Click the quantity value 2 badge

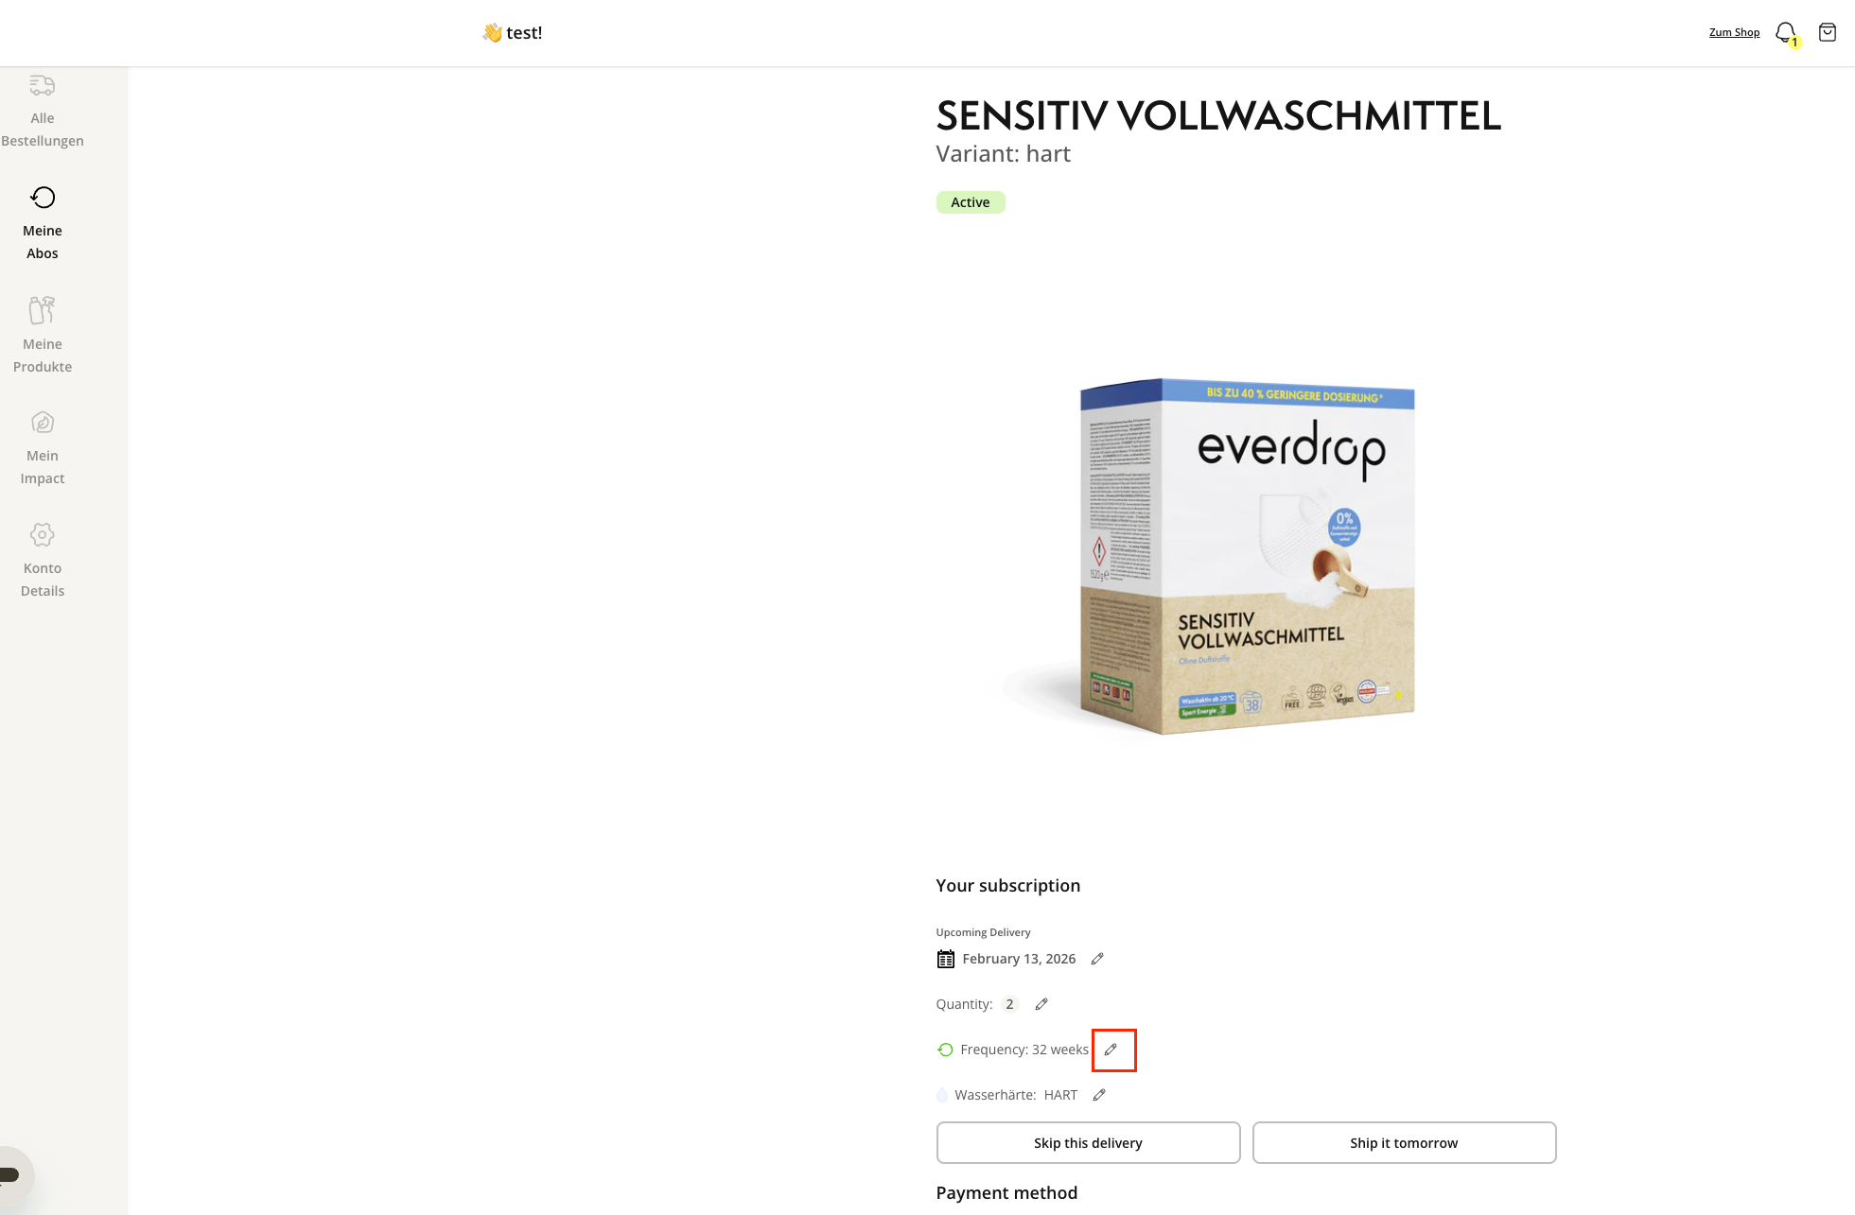[1009, 1004]
